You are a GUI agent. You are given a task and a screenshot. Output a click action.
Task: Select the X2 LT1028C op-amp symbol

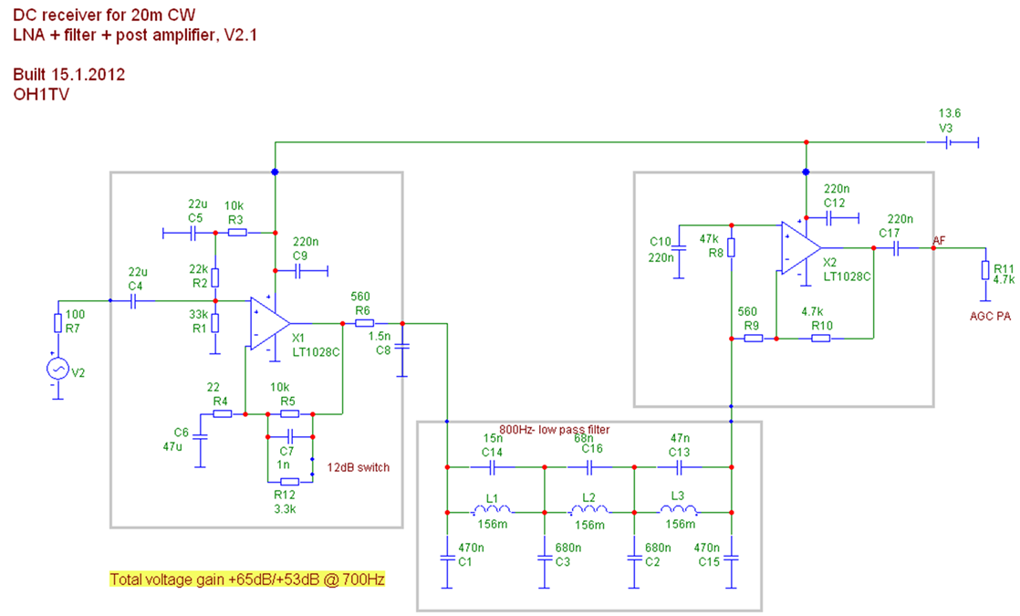[x=800, y=247]
